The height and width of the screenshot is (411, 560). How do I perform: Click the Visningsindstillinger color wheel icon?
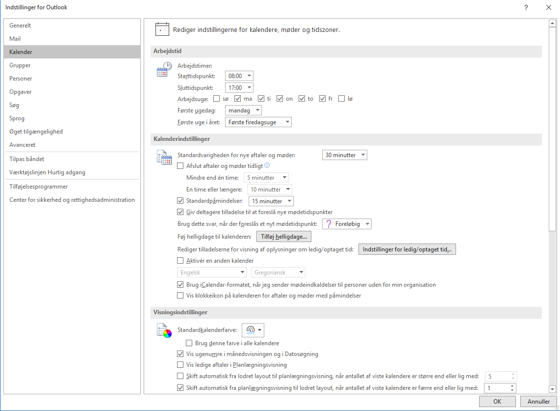tap(164, 330)
